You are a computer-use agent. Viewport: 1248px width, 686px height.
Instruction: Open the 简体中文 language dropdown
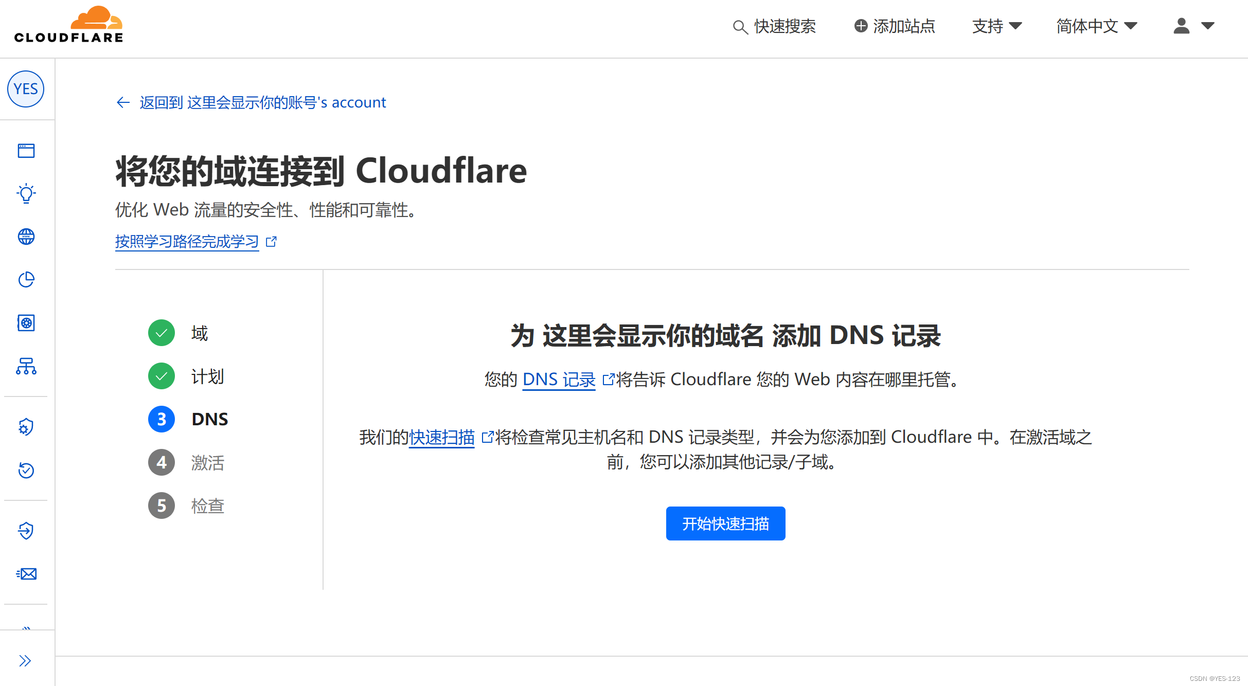pyautogui.click(x=1096, y=26)
